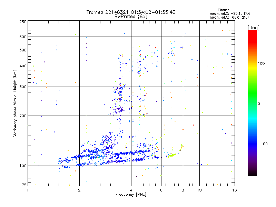
Task: Click the y-axis tick '100'
Action: pos(23,166)
